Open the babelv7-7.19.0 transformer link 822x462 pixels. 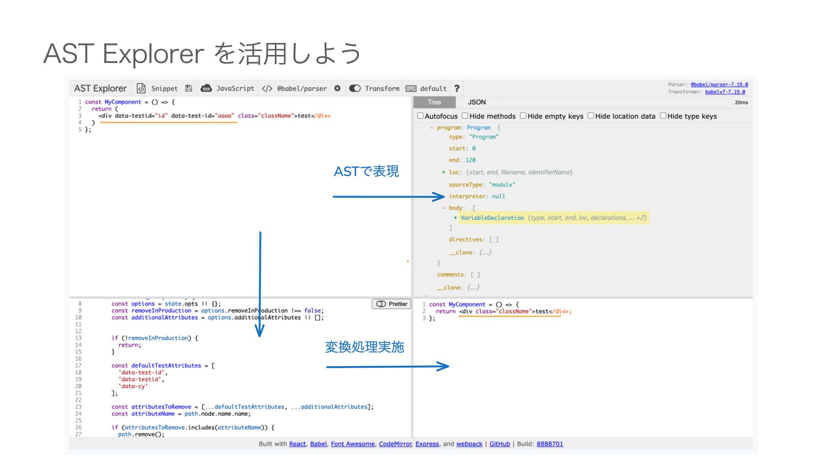725,92
